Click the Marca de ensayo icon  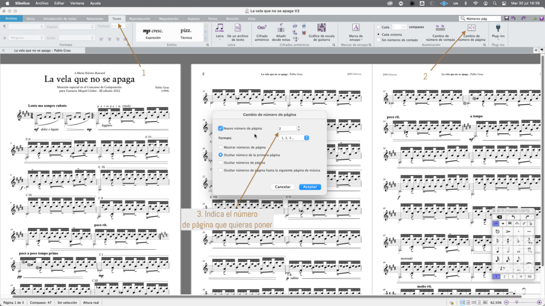coord(356,27)
